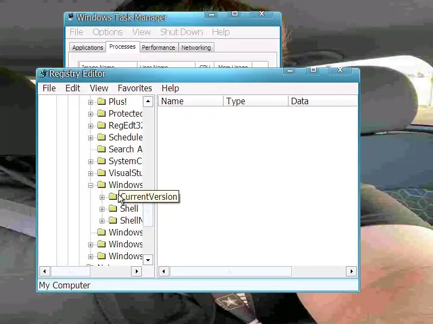Click the Task Manager title bar icon
Viewport: 433px width, 324px height.
tap(71, 17)
